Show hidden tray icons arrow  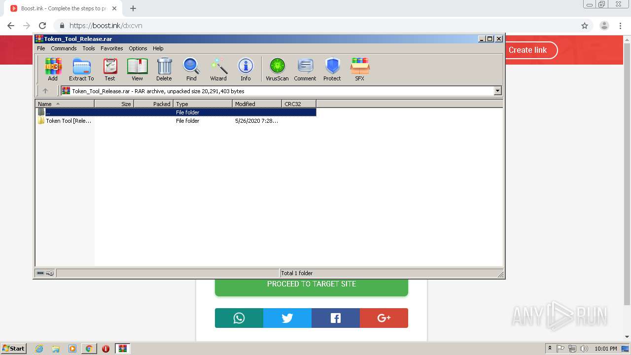[550, 349]
